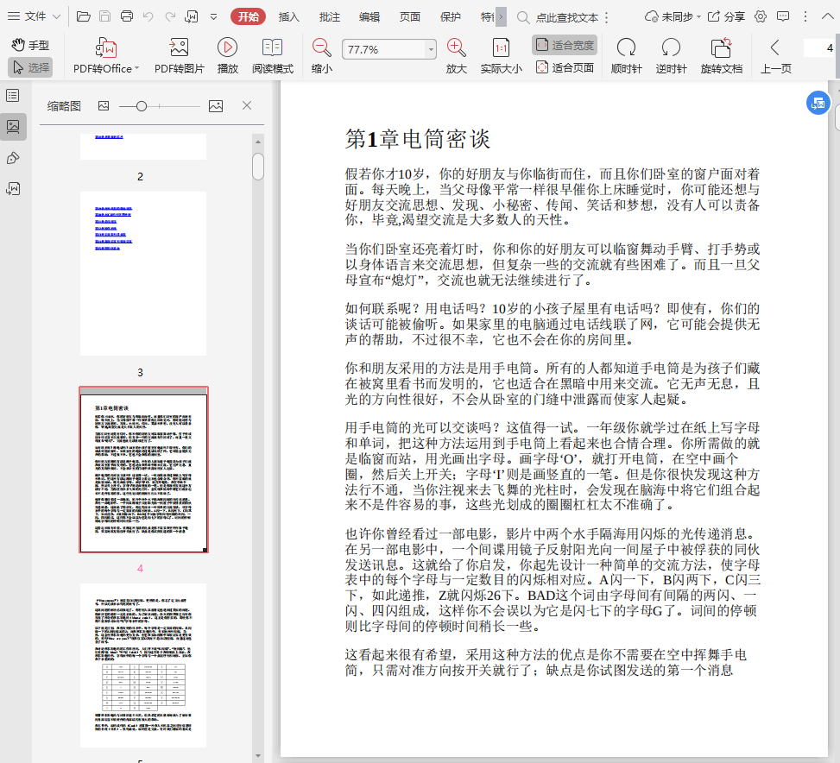
Task: Open the convert panel sidebar icon
Action: point(13,188)
